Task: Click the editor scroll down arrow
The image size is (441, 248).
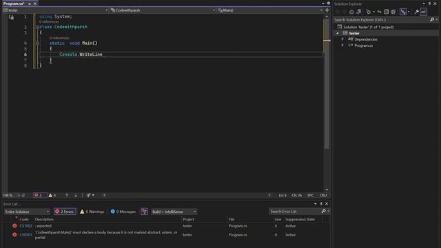Action: [x=327, y=189]
